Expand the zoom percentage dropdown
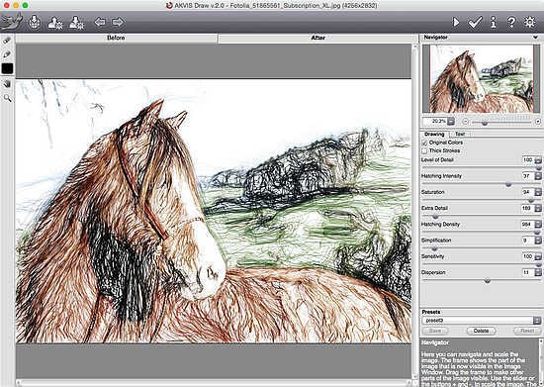This screenshot has height=387, width=544. [451, 121]
